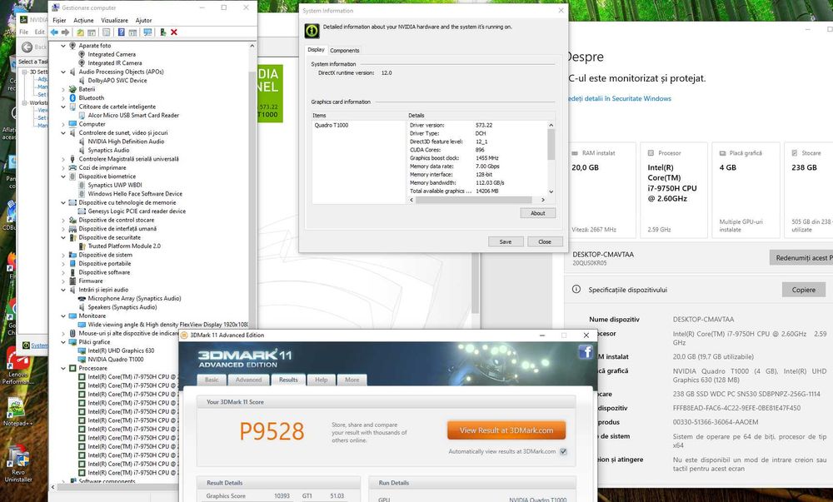This screenshot has width=833, height=502.
Task: Click the Up one level folder icon
Action: (x=80, y=32)
